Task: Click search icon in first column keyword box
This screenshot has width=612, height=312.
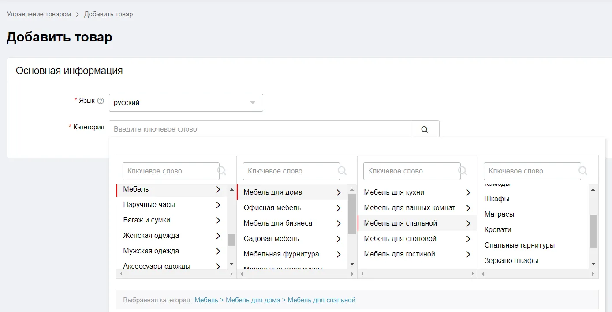Action: pos(222,171)
